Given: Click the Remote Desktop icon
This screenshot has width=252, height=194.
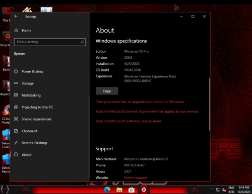Looking at the screenshot, I should point(16,143).
